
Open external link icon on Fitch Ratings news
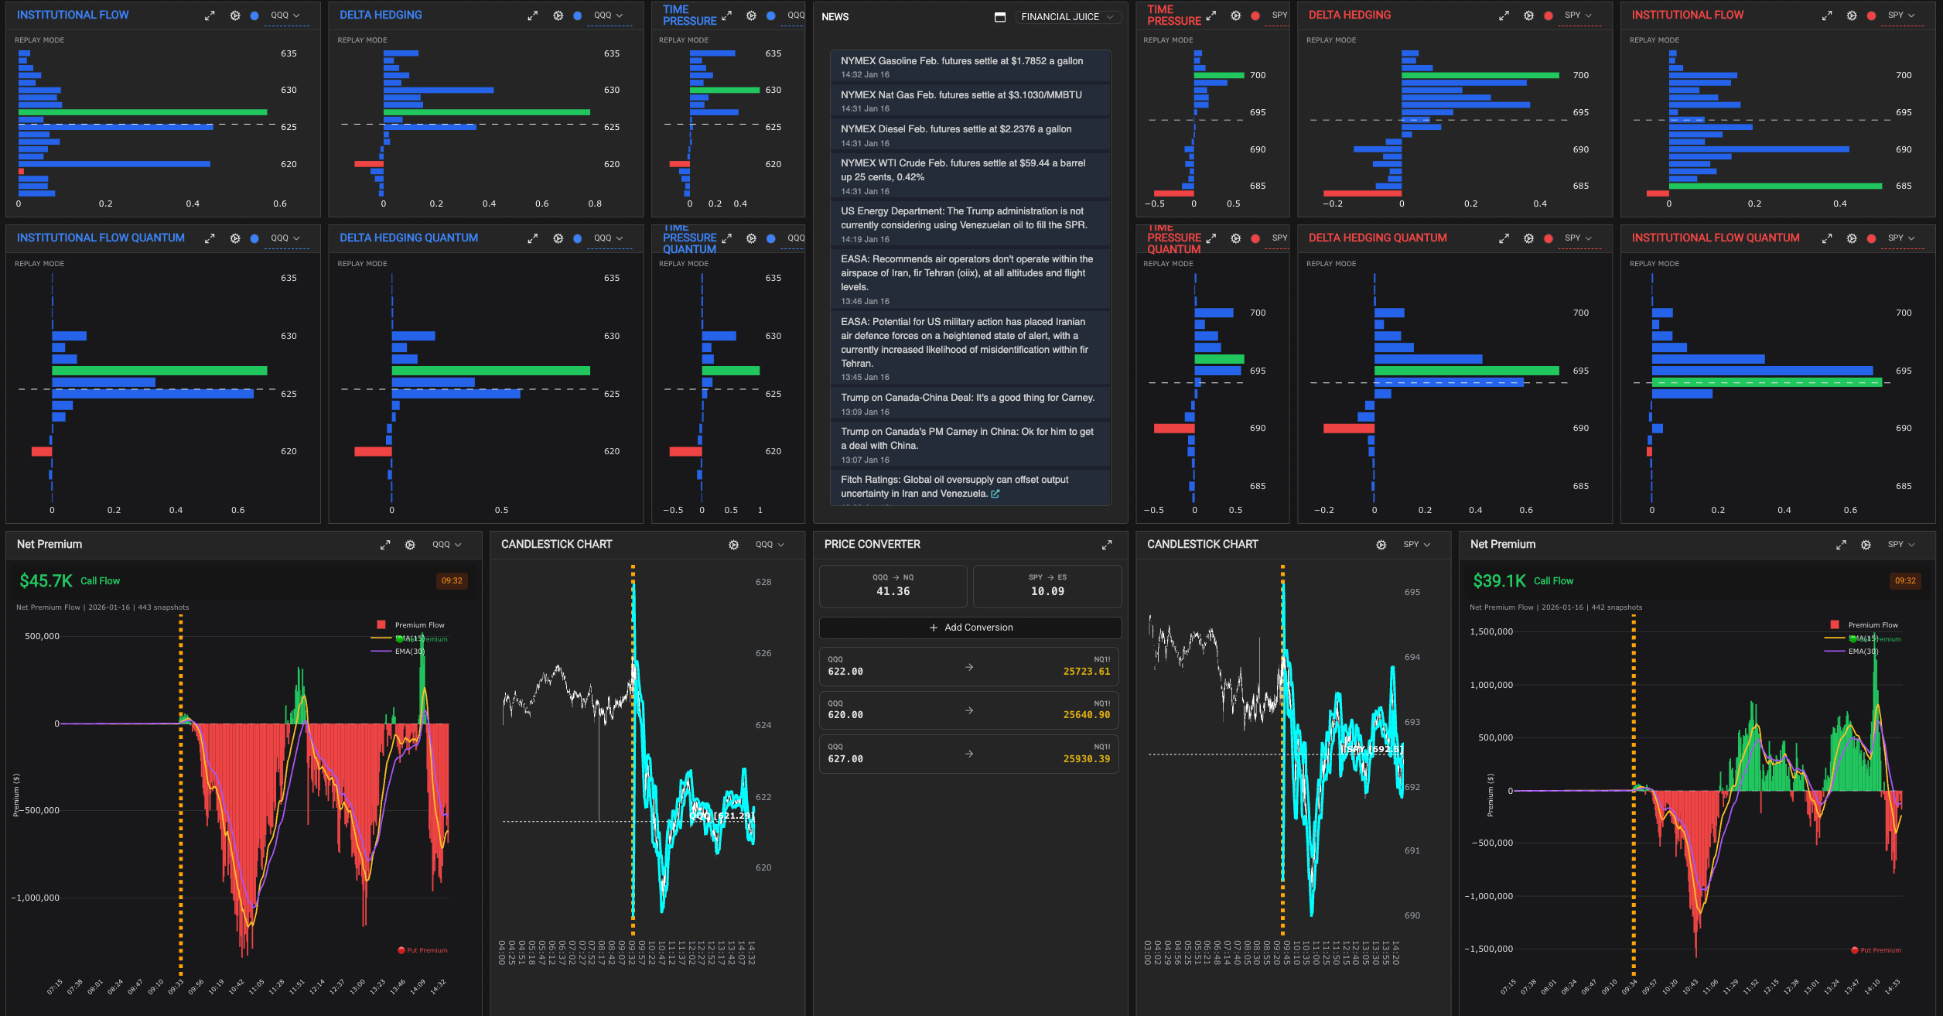pos(995,494)
